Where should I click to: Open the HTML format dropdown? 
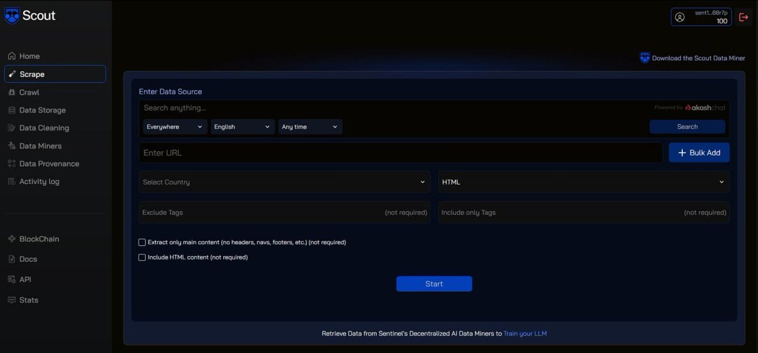coord(584,182)
